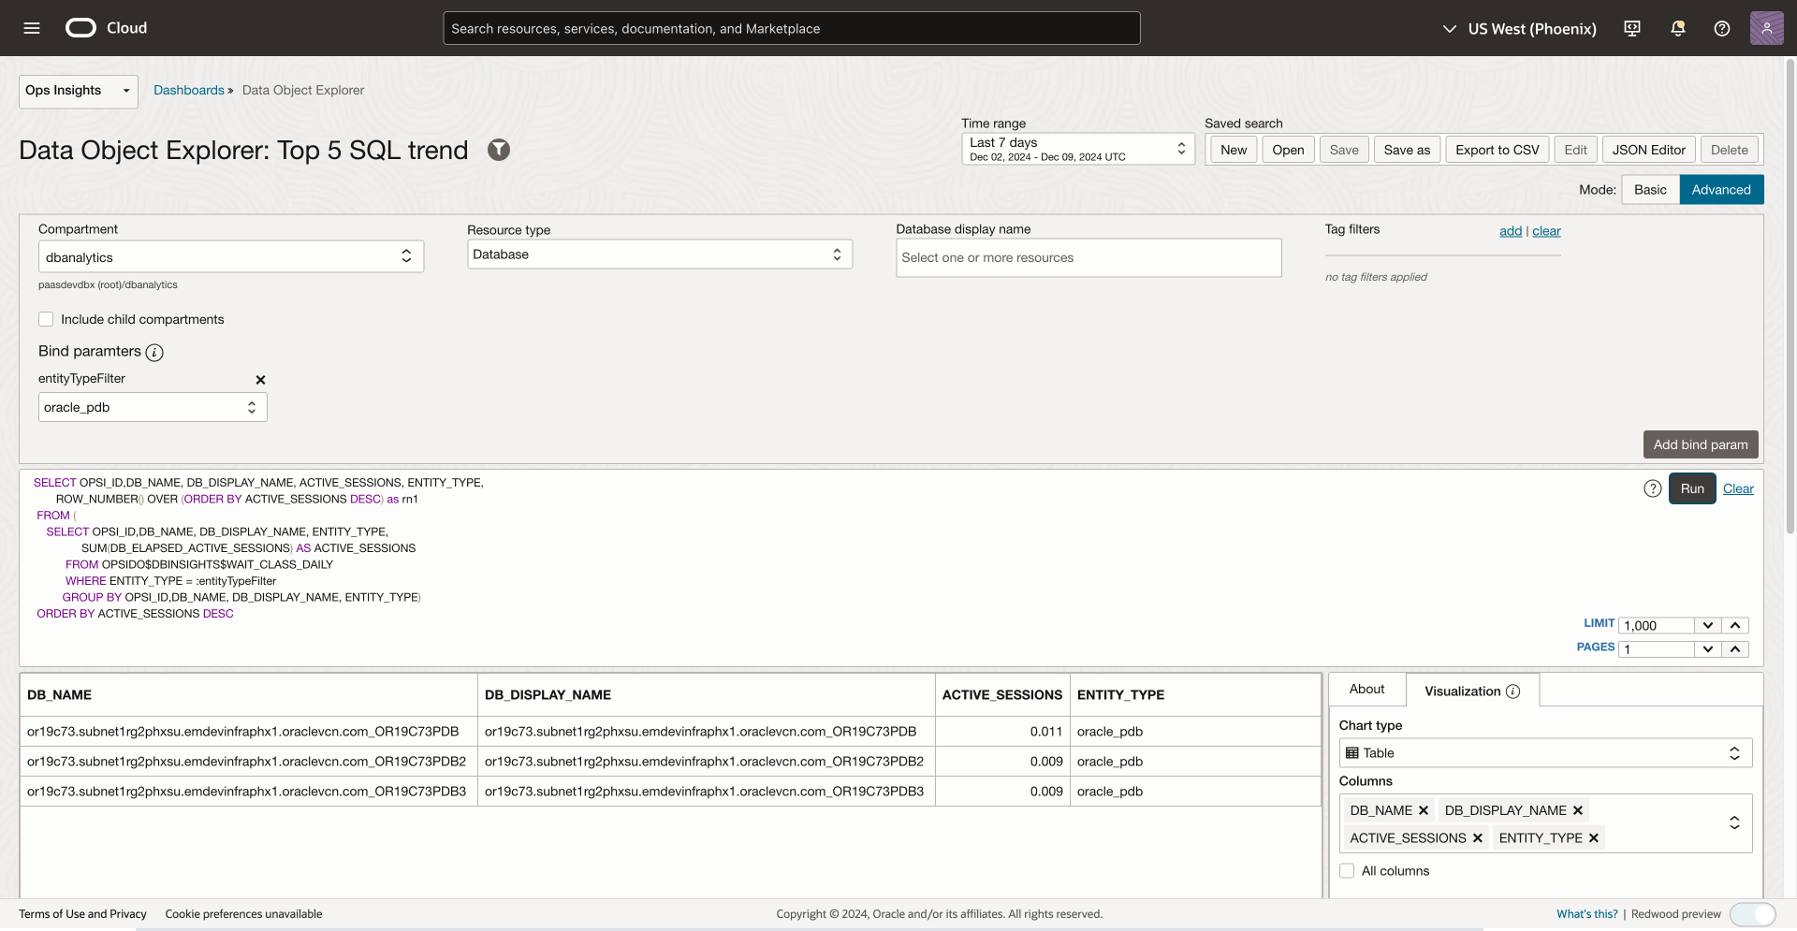
Task: Open the Resource type dropdown
Action: (660, 255)
